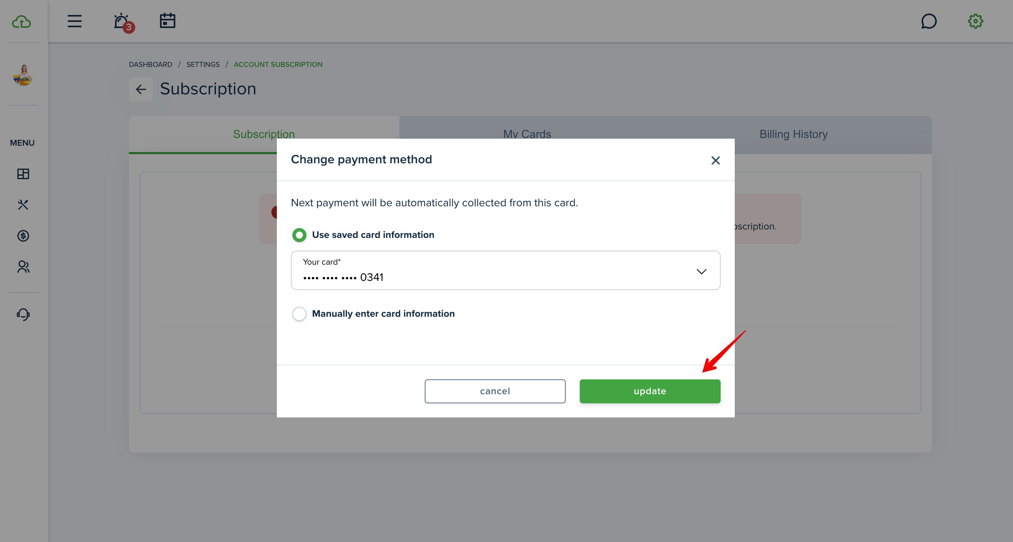Image resolution: width=1013 pixels, height=542 pixels.
Task: Click the back arrow beside Subscription title
Action: (141, 90)
